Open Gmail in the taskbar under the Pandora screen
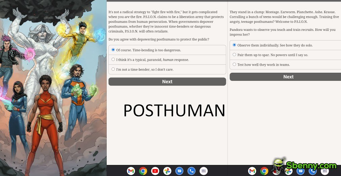341x176 pixels. pos(252,171)
